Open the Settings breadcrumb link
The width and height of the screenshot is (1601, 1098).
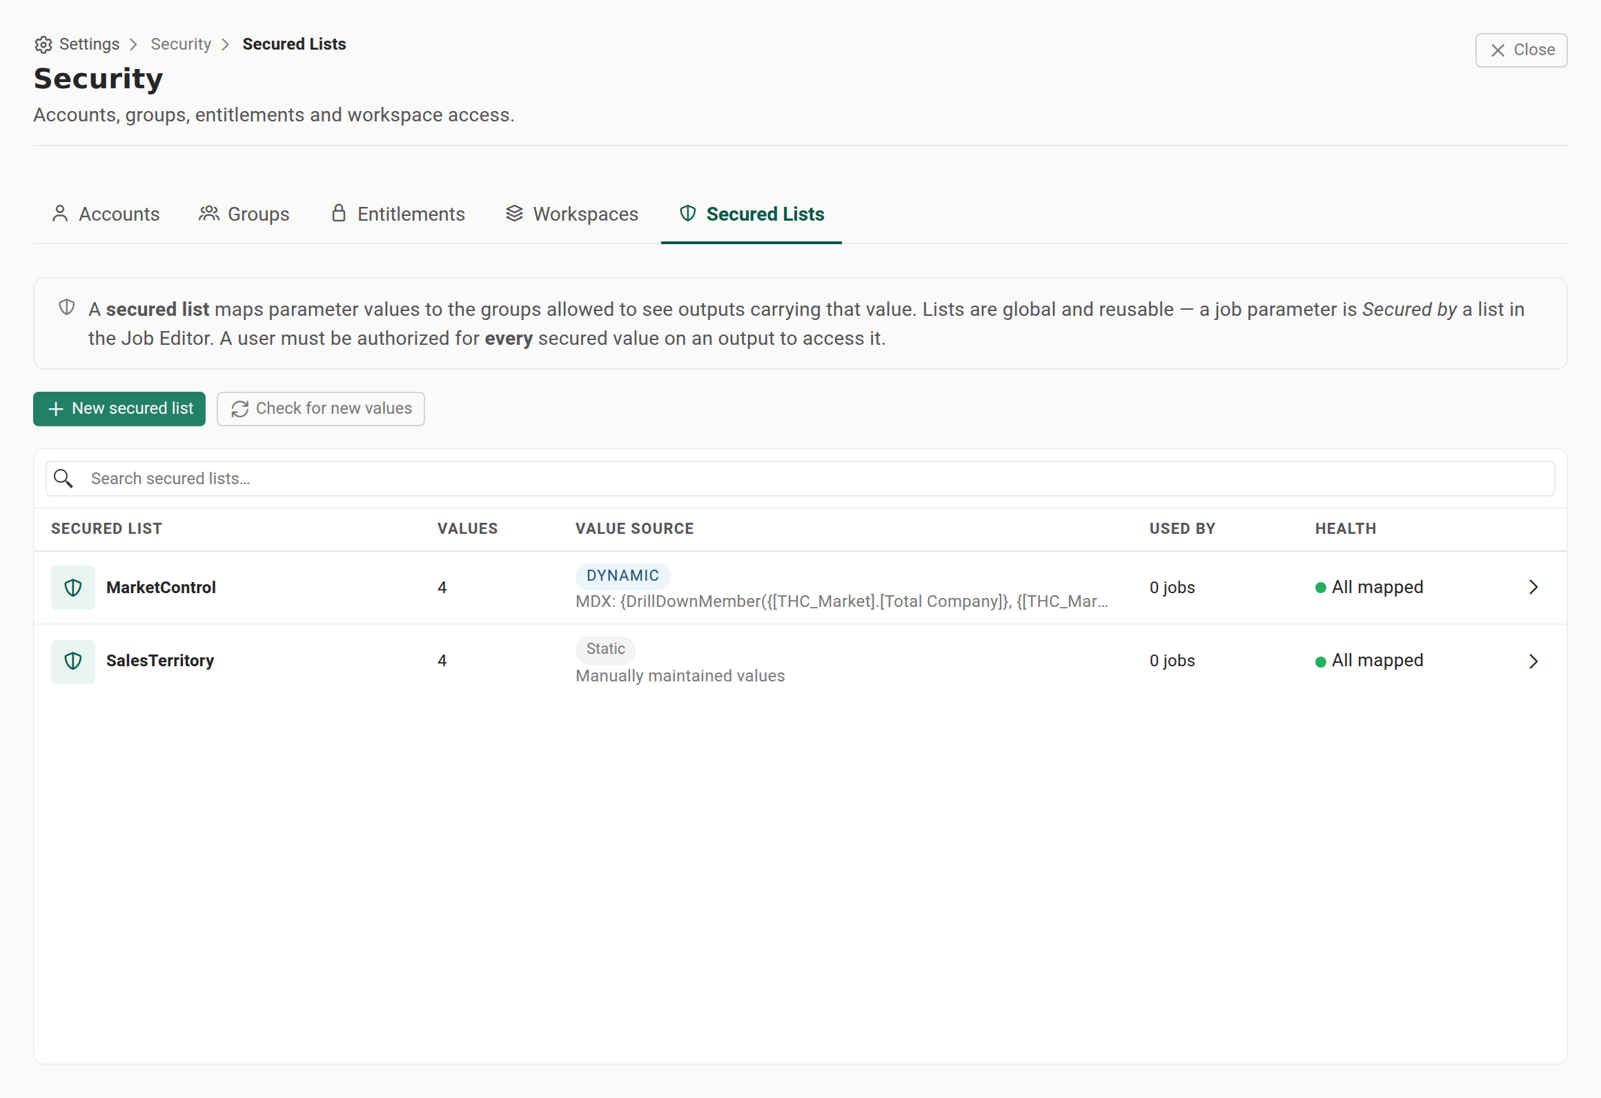pos(89,44)
